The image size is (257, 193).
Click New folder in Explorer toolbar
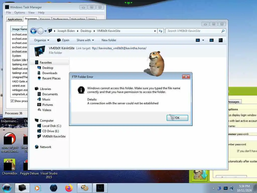[109, 40]
